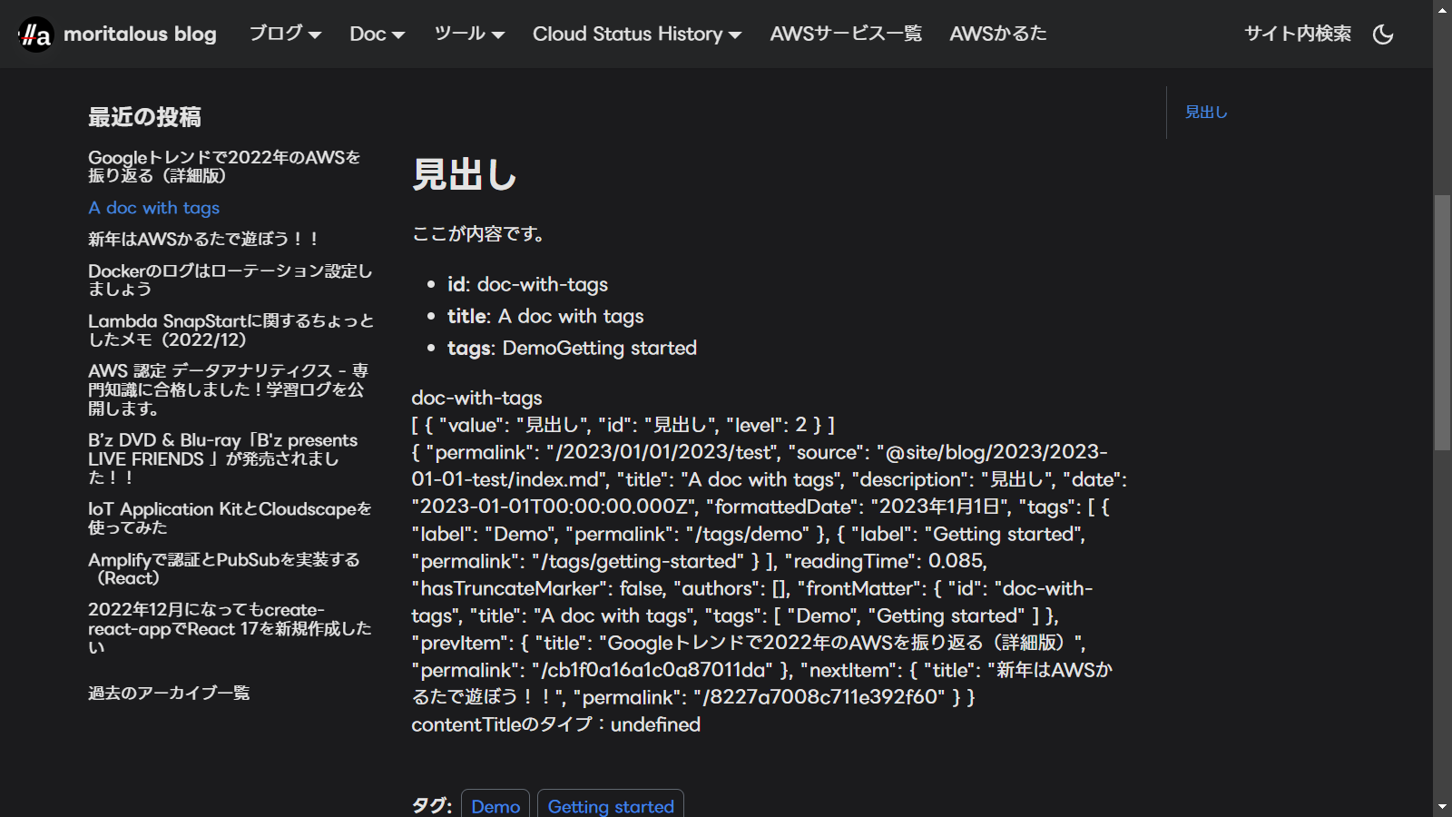Open 新年はAWSかるたで遊ぼう post
Screen dimensions: 1452x817
click(x=203, y=239)
